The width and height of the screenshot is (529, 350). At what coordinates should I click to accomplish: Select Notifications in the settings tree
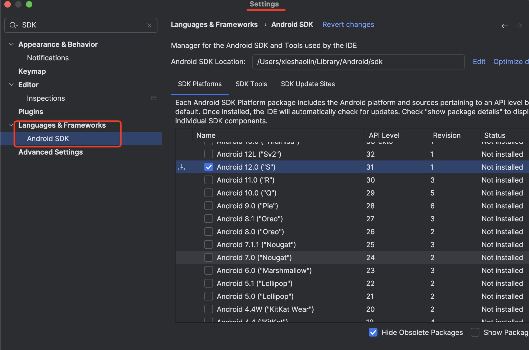[48, 58]
